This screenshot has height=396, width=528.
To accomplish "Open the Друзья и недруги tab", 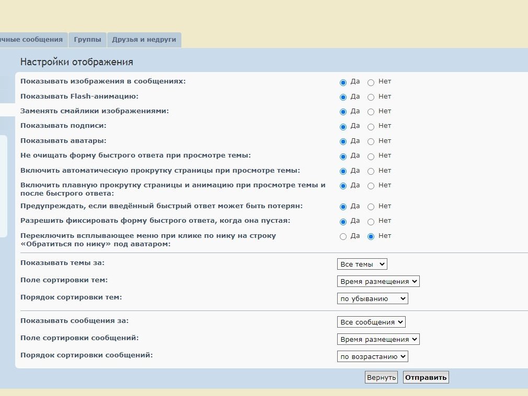I will tap(144, 40).
